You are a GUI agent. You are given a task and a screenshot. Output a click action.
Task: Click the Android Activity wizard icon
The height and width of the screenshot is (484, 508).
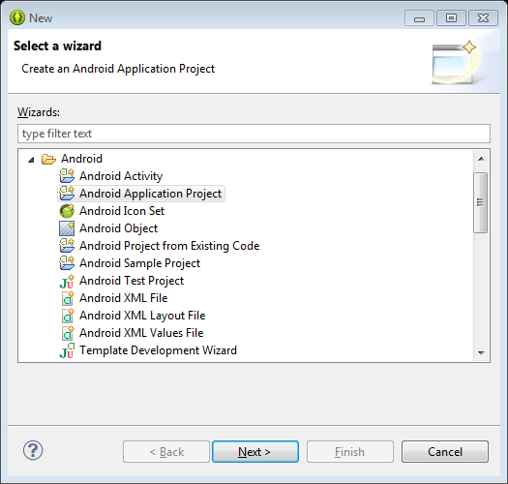pos(67,176)
